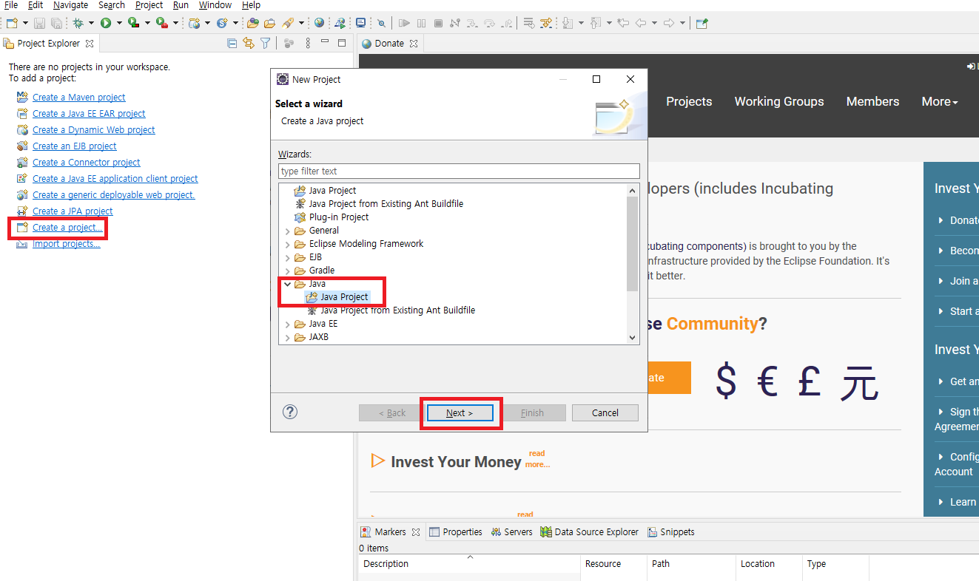Screen dimensions: 979x581
Task: Open the More menu on the Eclipse page
Action: 940,102
